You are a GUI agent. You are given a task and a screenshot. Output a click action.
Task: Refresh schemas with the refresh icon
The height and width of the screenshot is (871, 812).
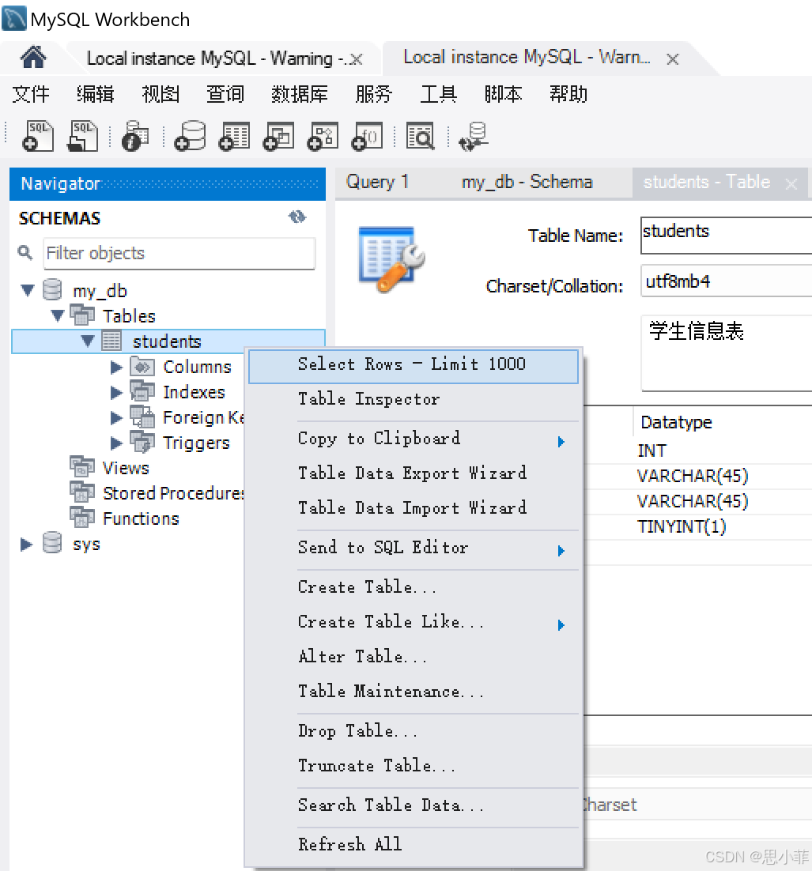[x=297, y=217]
